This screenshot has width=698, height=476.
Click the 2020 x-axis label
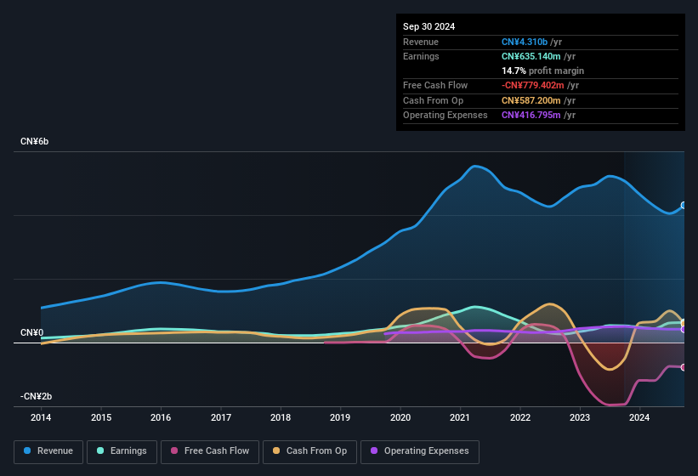[x=400, y=417]
